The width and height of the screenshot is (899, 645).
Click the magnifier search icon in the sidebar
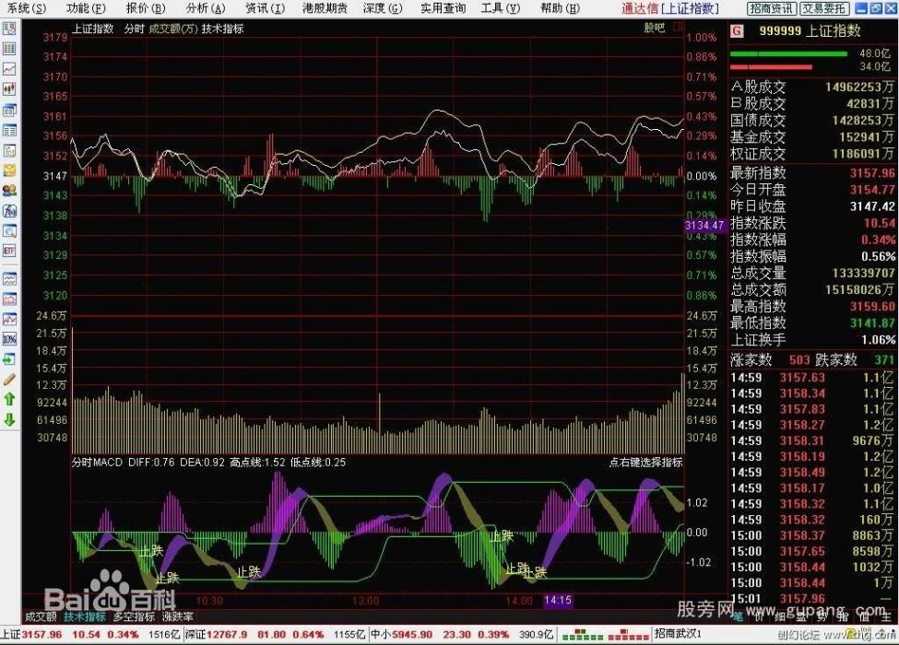coord(9,231)
